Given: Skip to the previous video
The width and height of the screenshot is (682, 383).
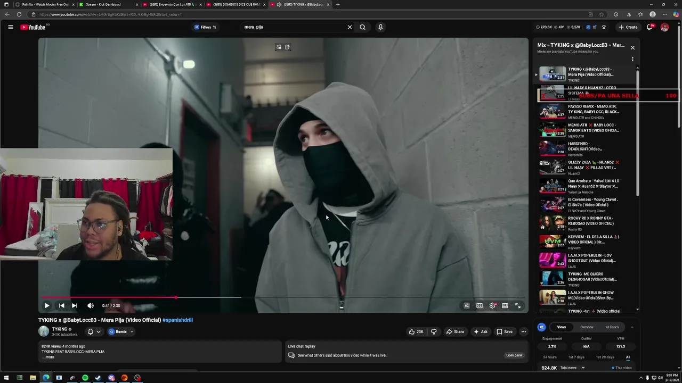Looking at the screenshot, I should (61, 305).
